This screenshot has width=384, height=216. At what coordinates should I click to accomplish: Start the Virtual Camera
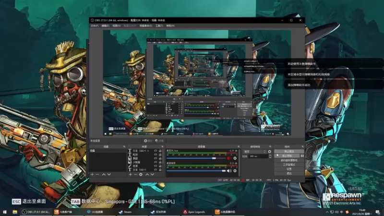click(x=289, y=160)
